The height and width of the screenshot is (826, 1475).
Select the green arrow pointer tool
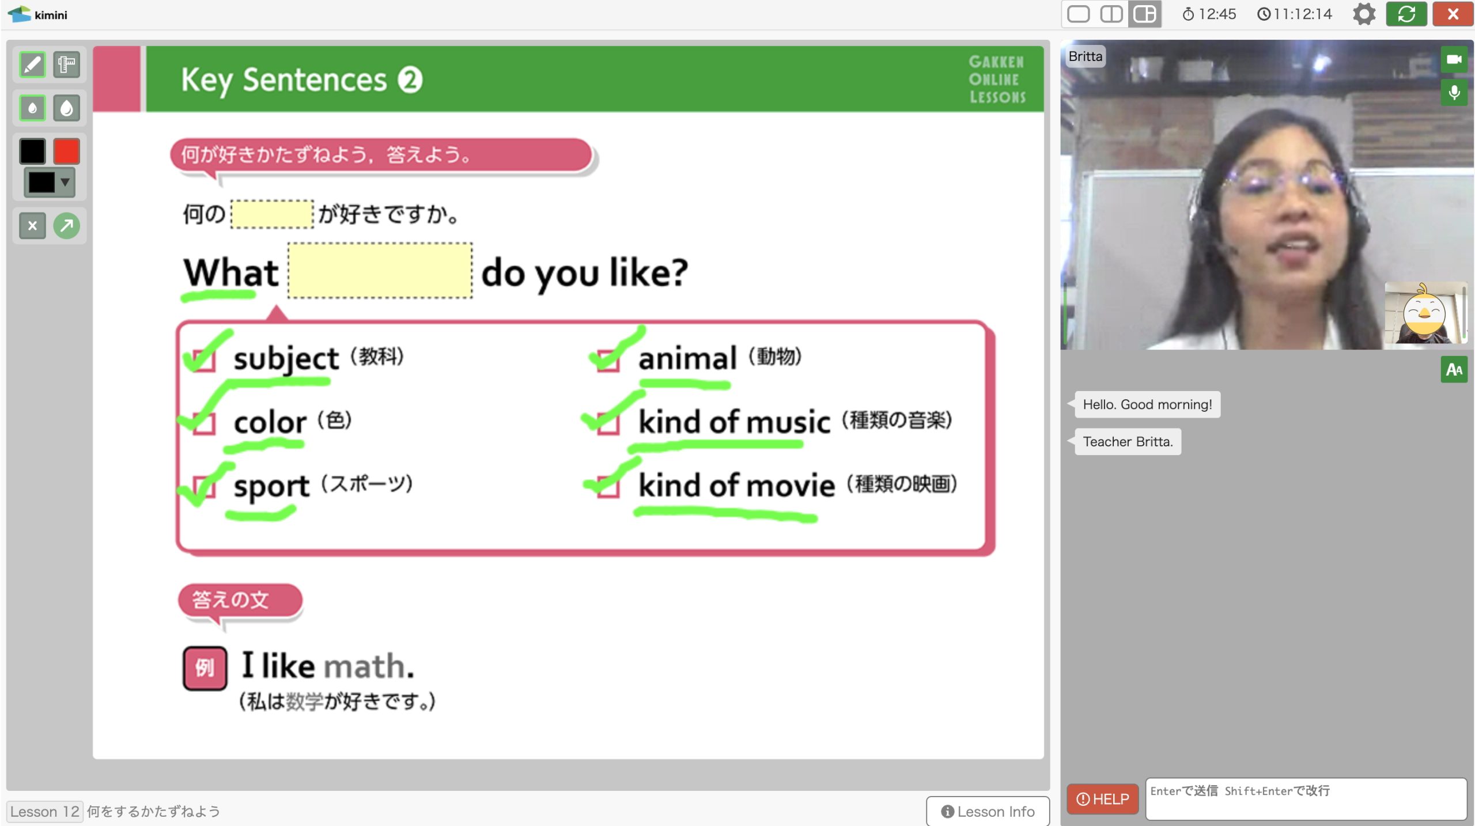[x=67, y=226]
